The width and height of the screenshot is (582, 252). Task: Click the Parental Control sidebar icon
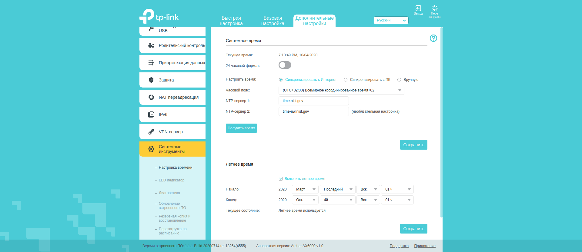pos(151,45)
